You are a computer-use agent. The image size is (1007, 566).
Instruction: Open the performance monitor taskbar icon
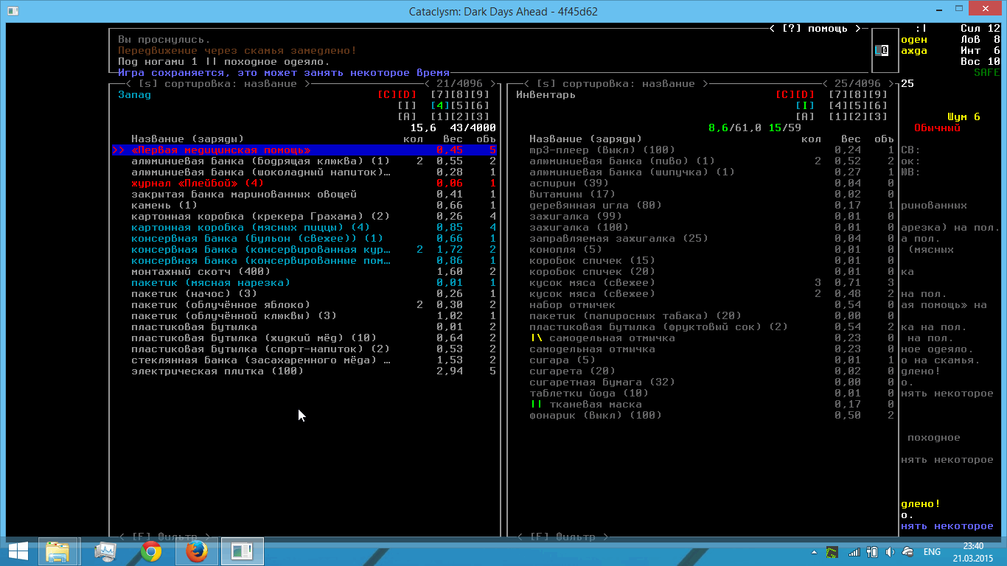[x=105, y=551]
